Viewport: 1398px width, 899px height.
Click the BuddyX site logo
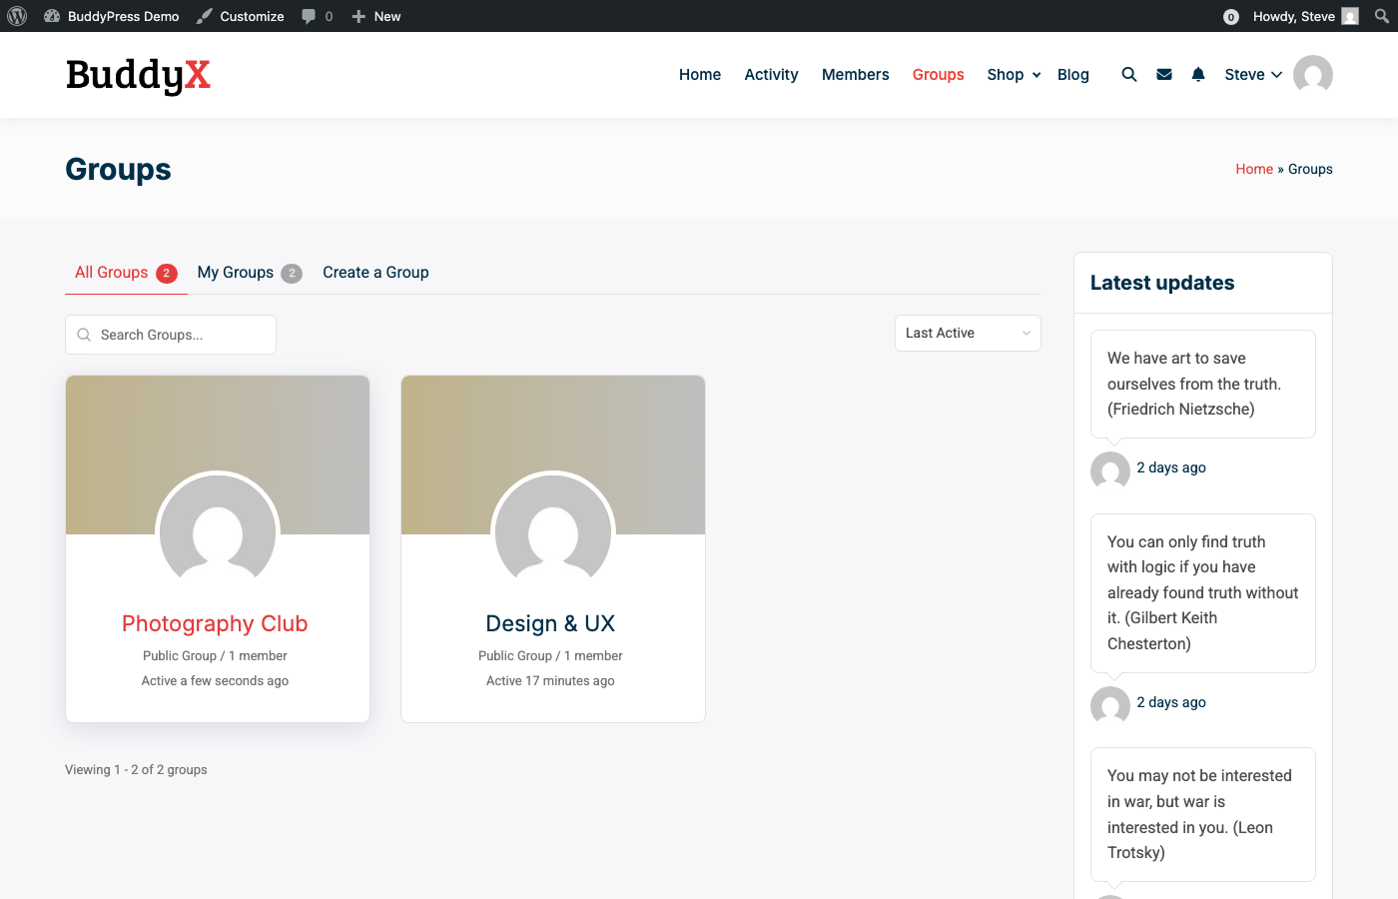(x=138, y=74)
